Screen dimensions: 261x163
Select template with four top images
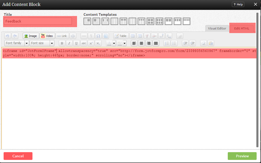[x=187, y=21]
